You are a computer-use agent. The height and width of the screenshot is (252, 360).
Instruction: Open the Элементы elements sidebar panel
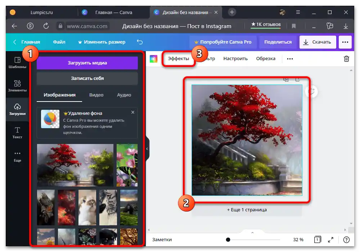pos(17,86)
